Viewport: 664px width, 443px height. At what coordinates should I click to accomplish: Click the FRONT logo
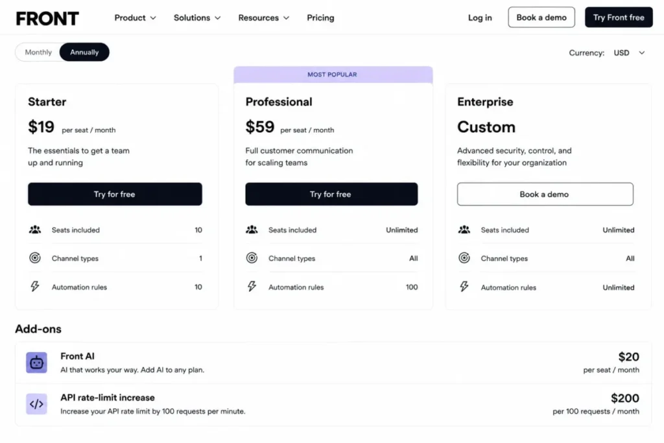(x=47, y=18)
